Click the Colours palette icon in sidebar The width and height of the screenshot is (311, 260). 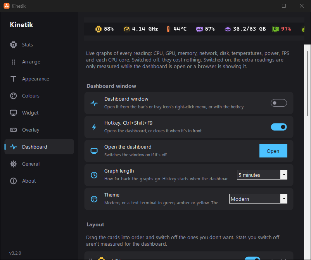click(13, 96)
